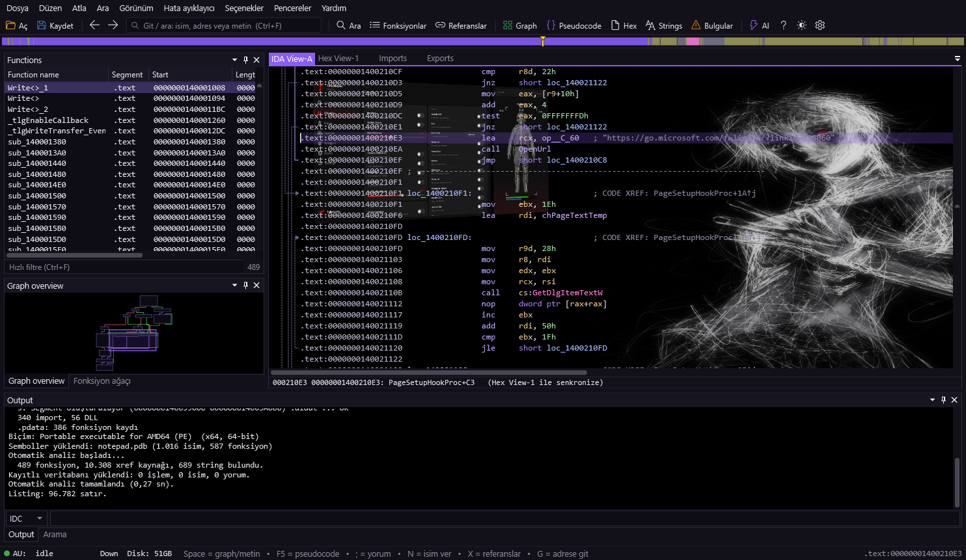The width and height of the screenshot is (966, 560).
Task: Open the Functions panel dropdown arrow
Action: [234, 60]
